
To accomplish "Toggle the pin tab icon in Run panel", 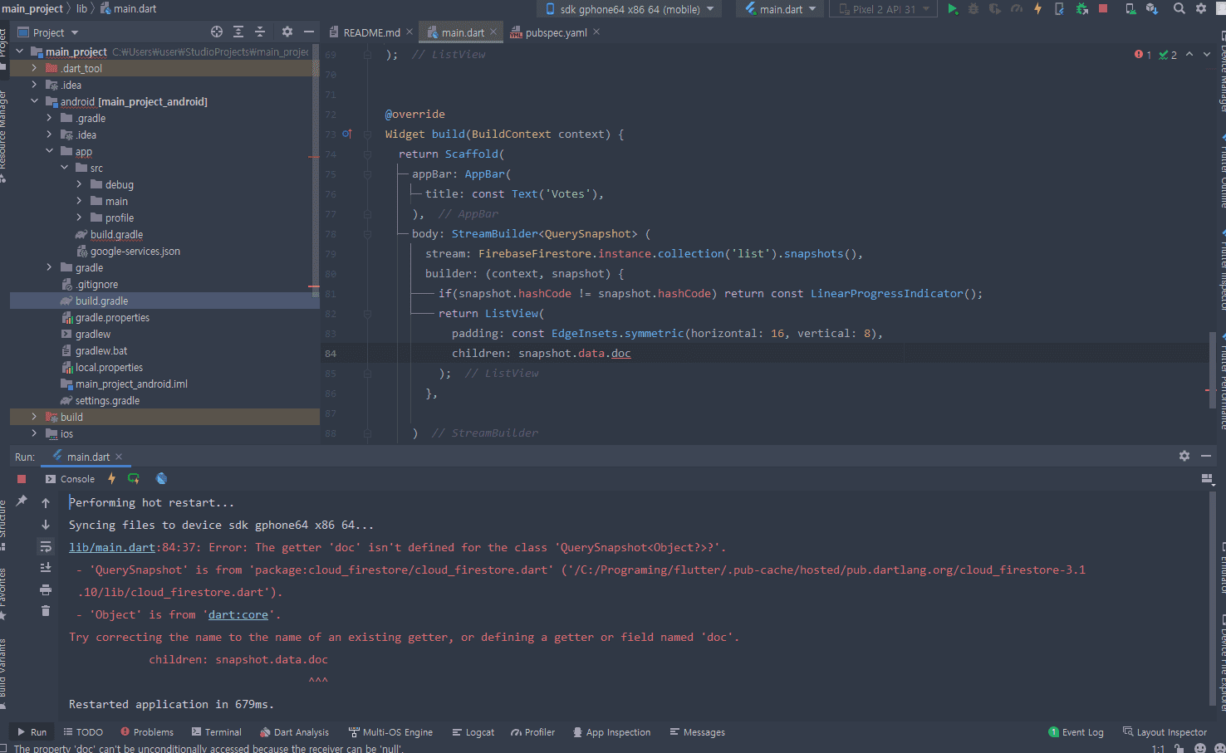I will point(22,501).
